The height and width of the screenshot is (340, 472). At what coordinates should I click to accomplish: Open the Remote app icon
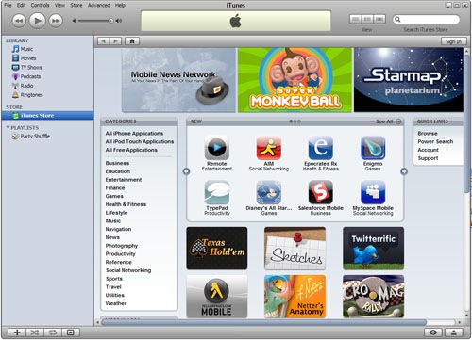[x=217, y=148]
